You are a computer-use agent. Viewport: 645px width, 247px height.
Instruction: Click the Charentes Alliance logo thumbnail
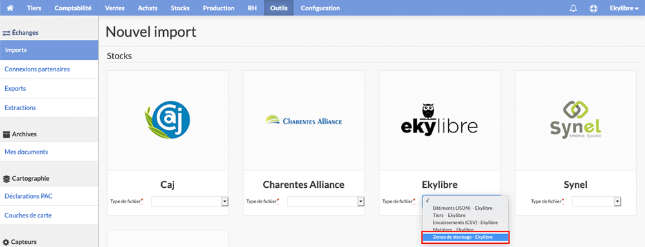pyautogui.click(x=304, y=120)
